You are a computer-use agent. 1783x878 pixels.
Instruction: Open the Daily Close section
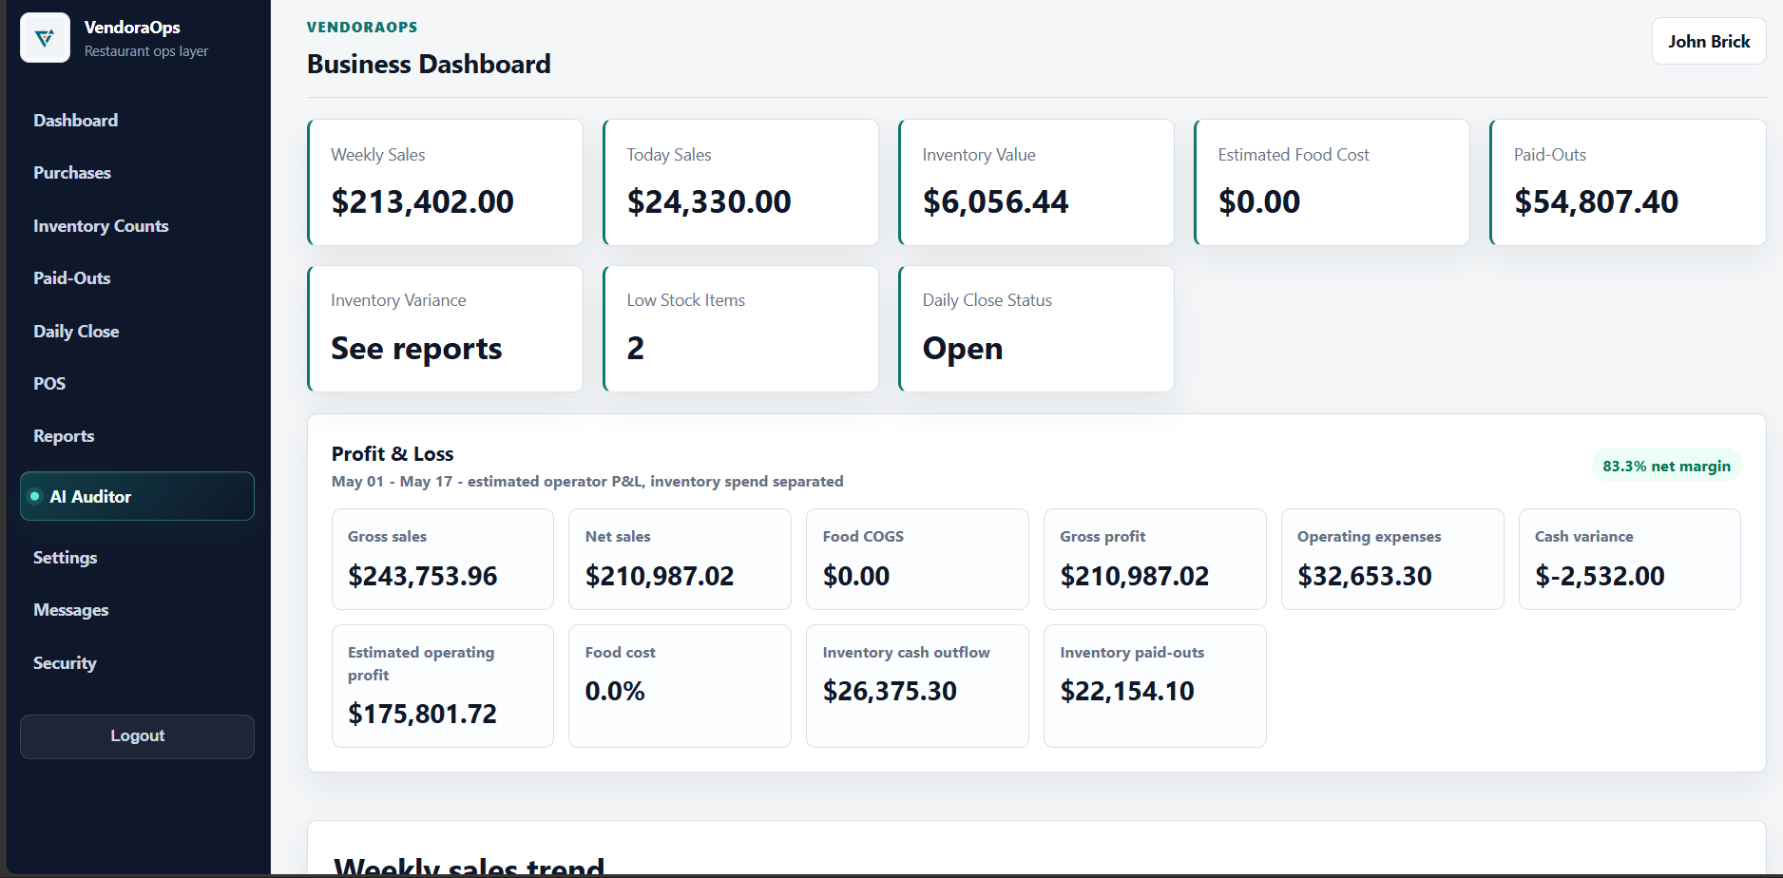pyautogui.click(x=76, y=332)
